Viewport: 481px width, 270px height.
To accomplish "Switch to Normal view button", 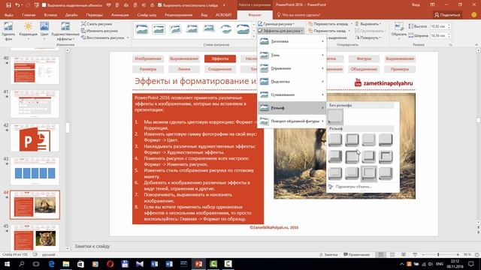I will coord(381,254).
